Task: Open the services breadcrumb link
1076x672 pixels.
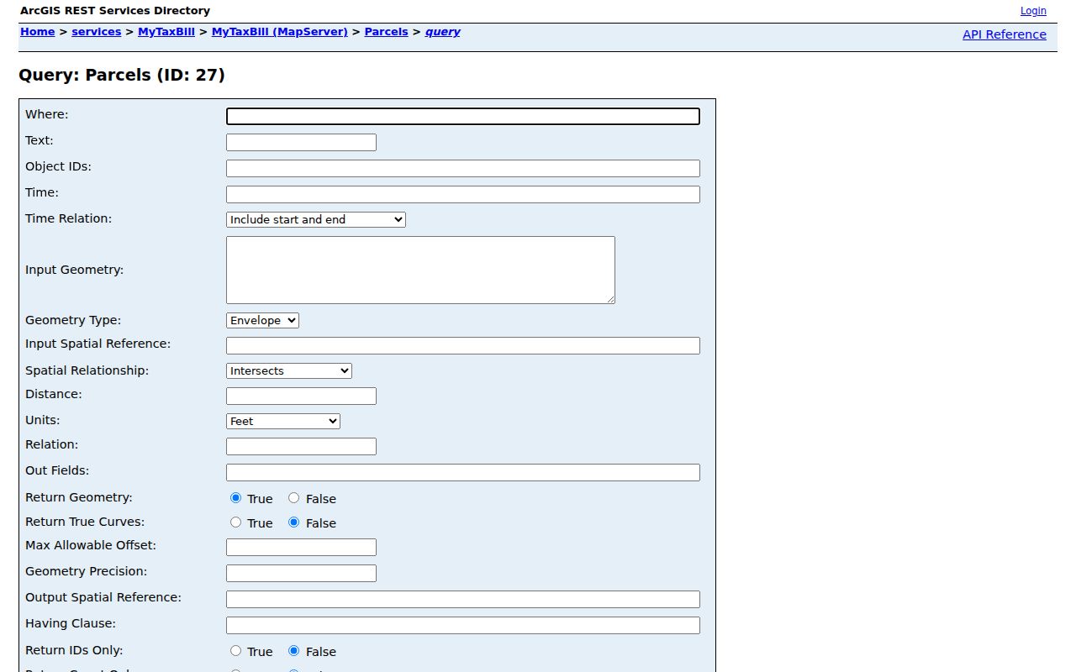Action: point(97,32)
